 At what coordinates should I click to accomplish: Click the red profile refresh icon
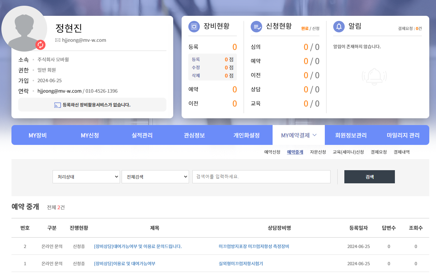pos(40,44)
